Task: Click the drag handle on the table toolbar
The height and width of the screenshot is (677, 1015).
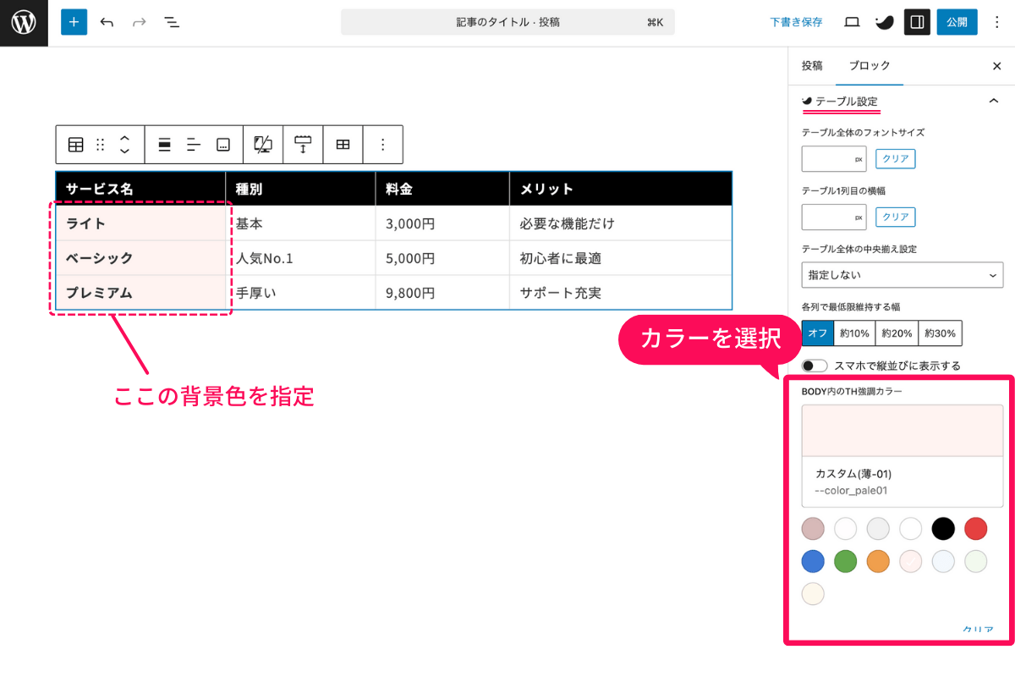Action: 98,144
